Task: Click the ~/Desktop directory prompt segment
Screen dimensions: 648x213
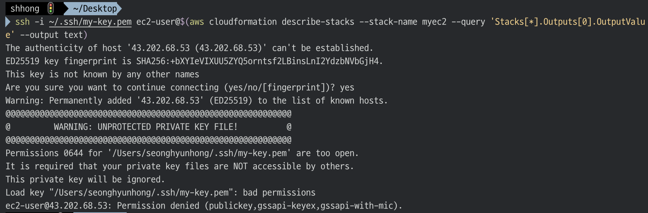Action: click(95, 8)
